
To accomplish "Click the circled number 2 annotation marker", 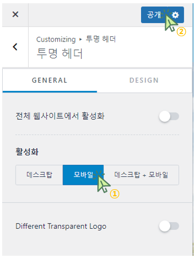I will click(x=181, y=31).
